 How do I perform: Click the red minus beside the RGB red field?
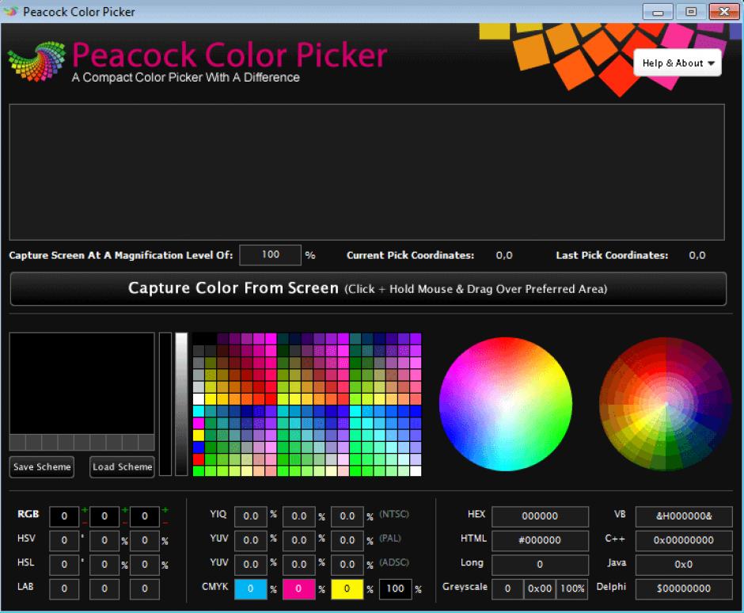coord(85,523)
